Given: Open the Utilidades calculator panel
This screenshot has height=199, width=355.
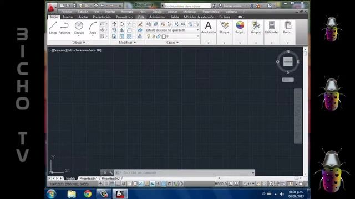Looking at the screenshot, I should 272,28.
